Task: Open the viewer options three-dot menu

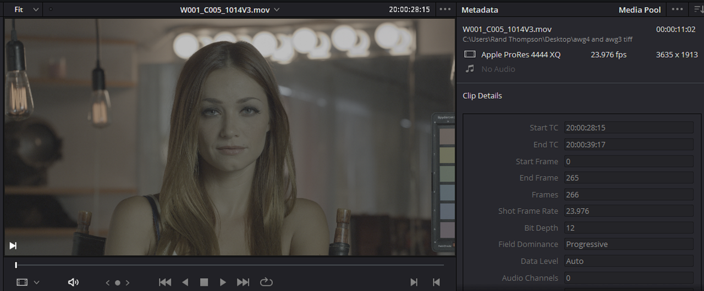Action: 445,9
